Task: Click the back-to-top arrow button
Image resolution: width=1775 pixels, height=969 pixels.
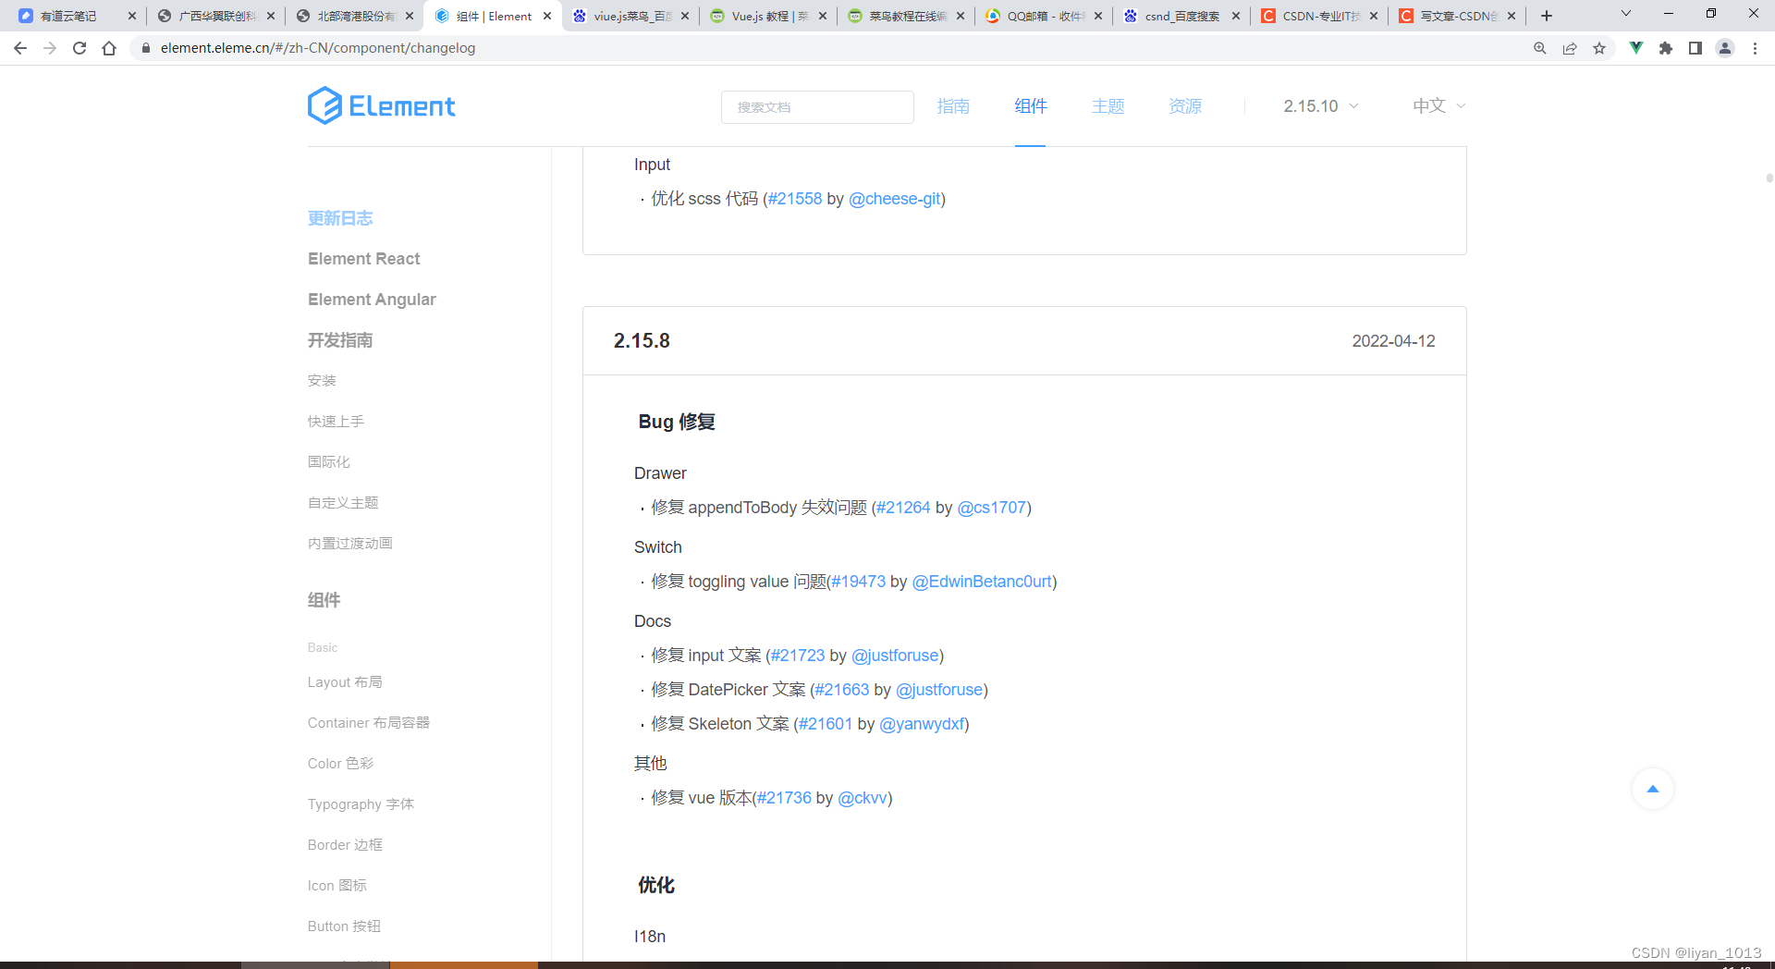Action: coord(1652,789)
